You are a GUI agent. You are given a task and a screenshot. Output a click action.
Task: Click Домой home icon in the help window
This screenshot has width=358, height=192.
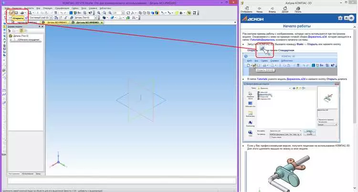click(x=285, y=10)
